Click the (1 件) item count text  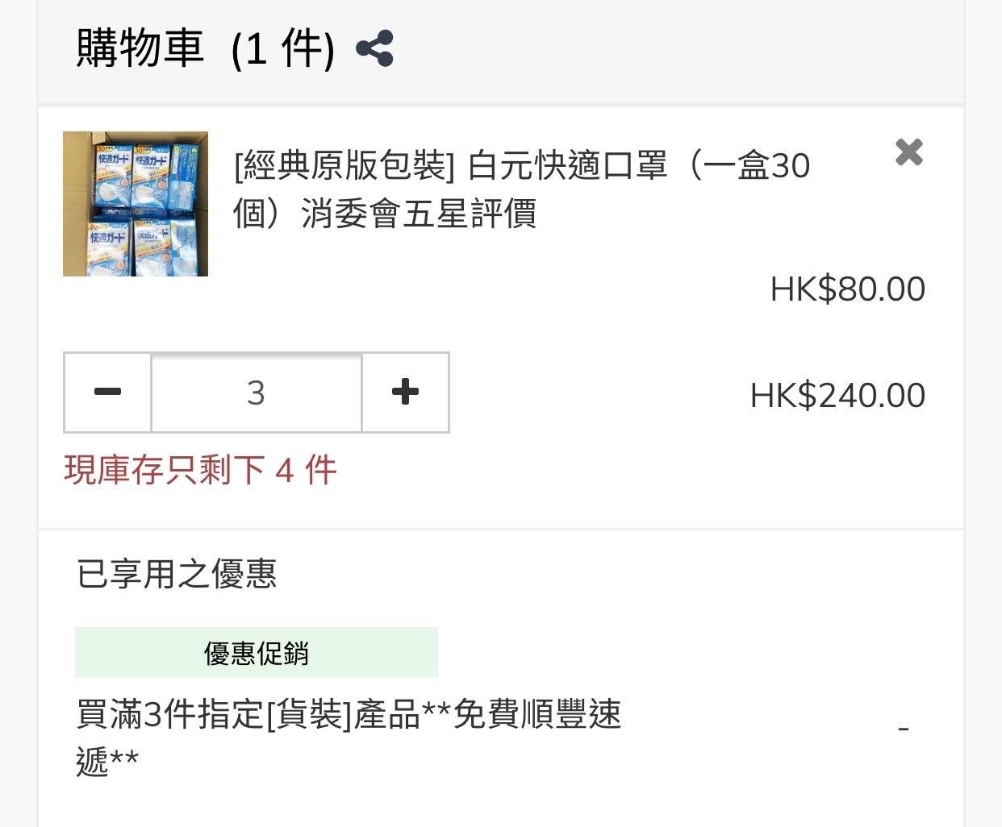tap(282, 50)
